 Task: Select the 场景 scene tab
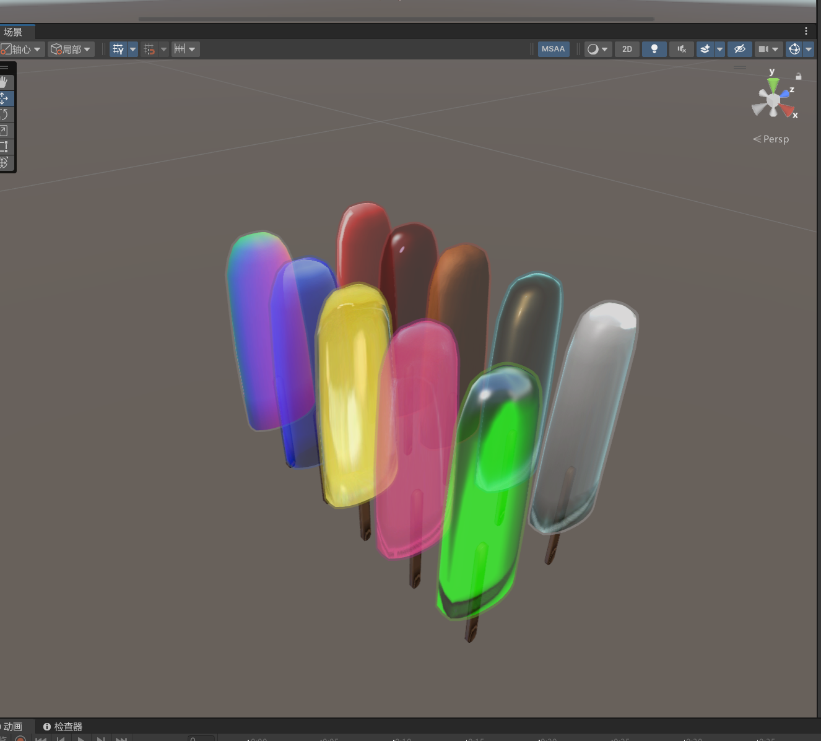tap(13, 32)
